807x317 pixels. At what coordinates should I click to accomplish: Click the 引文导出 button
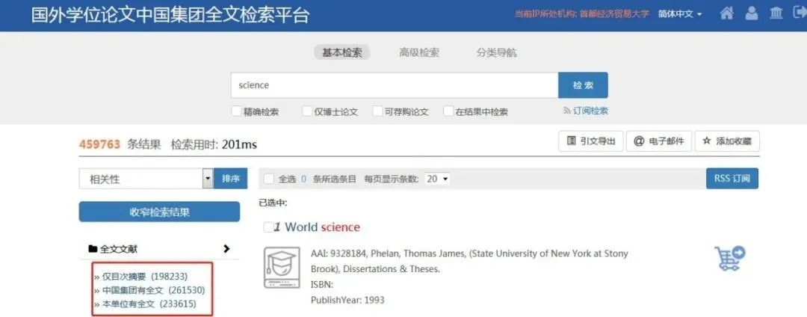(x=591, y=141)
